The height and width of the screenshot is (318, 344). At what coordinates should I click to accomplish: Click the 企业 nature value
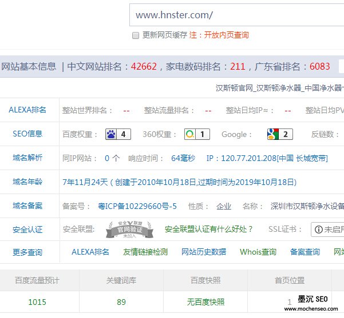[x=224, y=206]
